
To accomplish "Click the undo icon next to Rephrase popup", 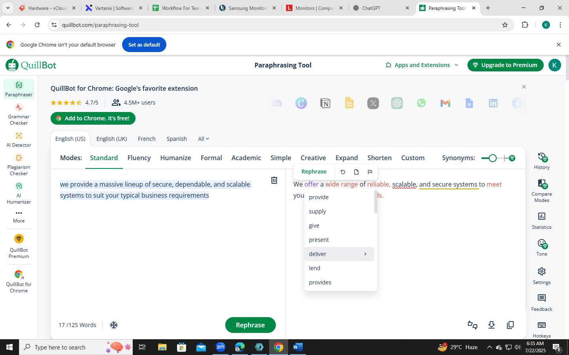I will point(343,172).
